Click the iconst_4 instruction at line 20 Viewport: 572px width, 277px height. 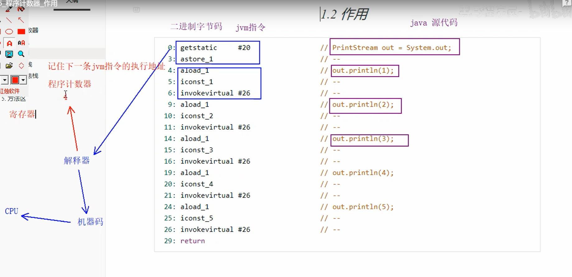(197, 184)
